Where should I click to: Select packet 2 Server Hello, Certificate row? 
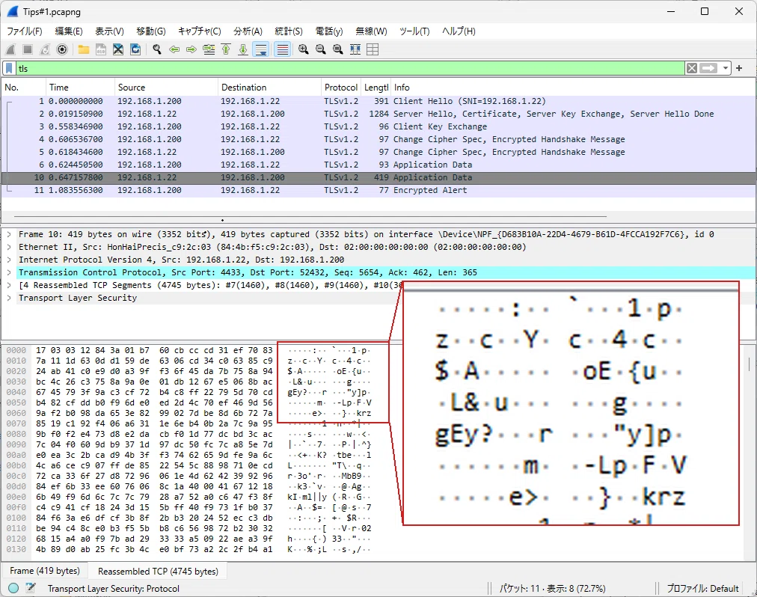coord(378,114)
